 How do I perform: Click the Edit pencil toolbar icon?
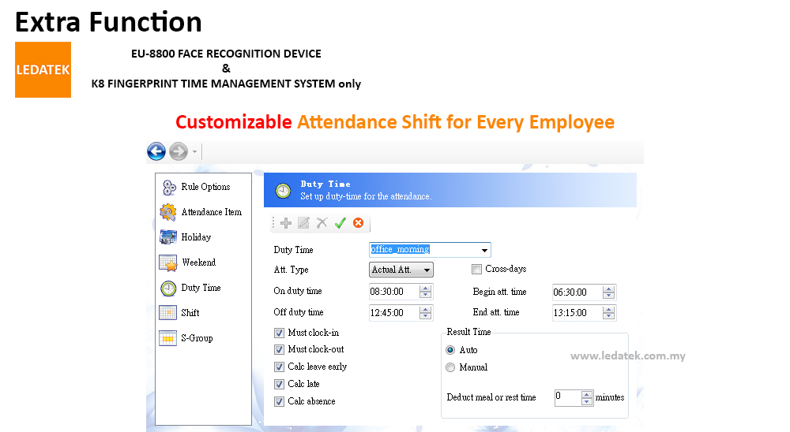pos(304,223)
